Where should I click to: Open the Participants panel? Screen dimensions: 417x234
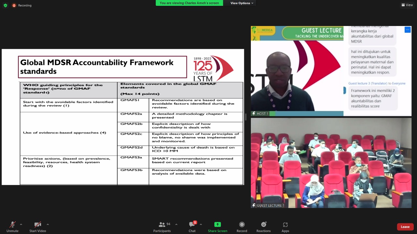coord(162,227)
